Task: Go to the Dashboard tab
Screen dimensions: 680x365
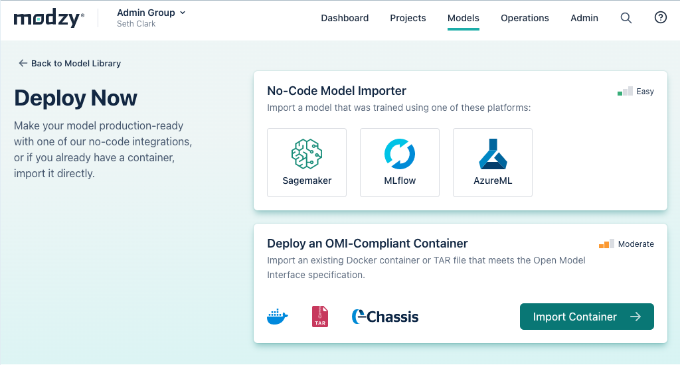Action: pos(345,18)
